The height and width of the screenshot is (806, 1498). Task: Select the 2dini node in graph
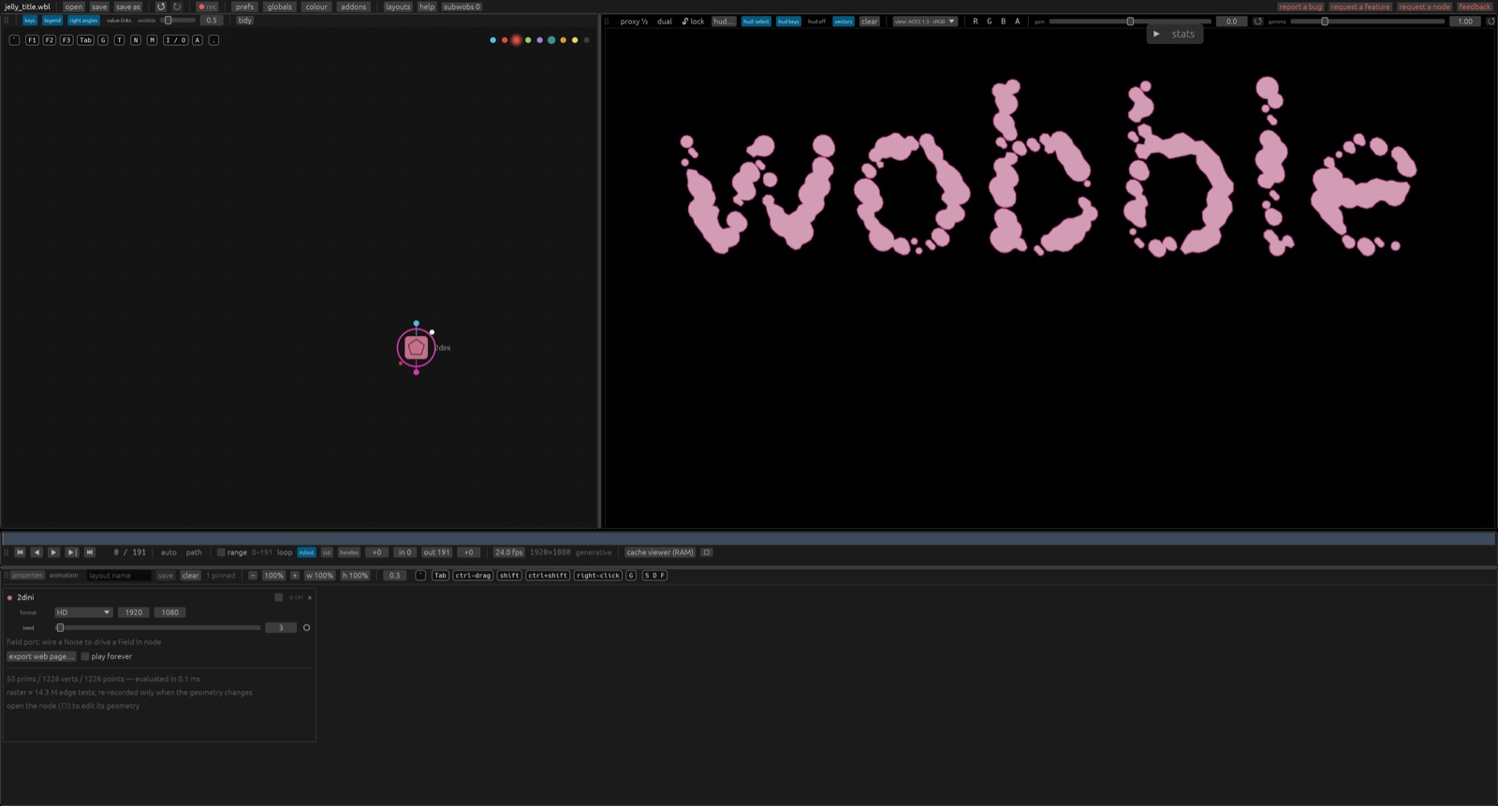(x=417, y=347)
